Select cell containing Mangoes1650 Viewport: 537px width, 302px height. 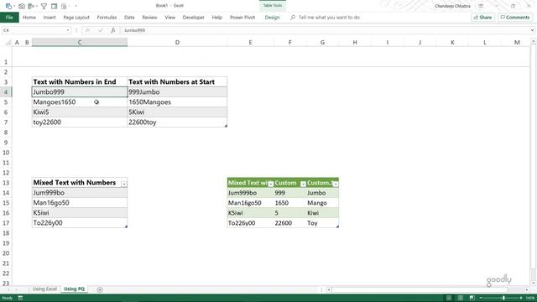(x=80, y=102)
